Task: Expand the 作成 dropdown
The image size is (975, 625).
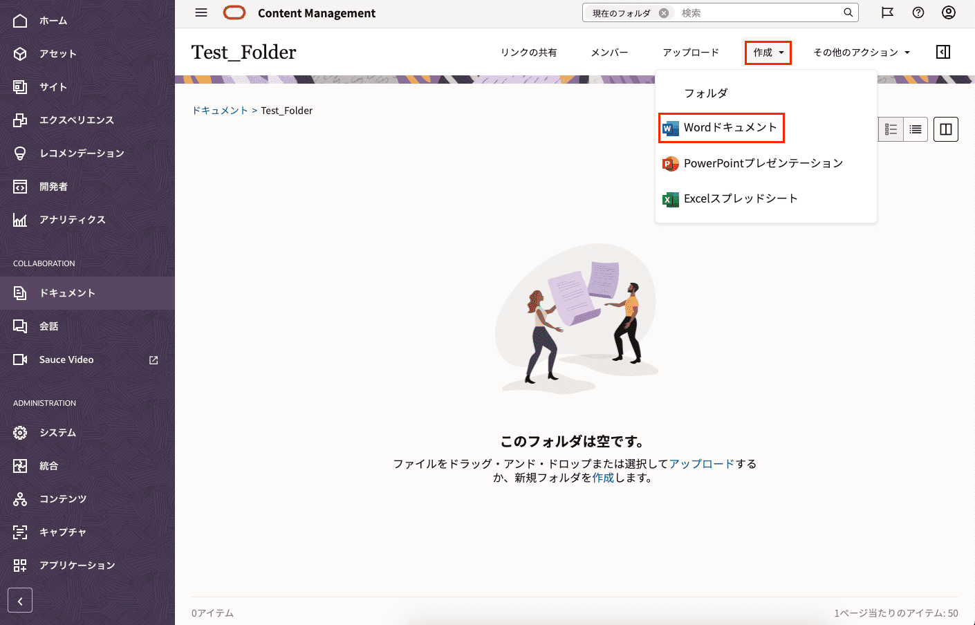Action: 768,53
